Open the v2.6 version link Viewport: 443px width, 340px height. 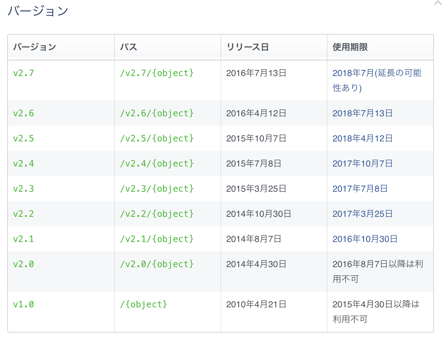[x=24, y=113]
